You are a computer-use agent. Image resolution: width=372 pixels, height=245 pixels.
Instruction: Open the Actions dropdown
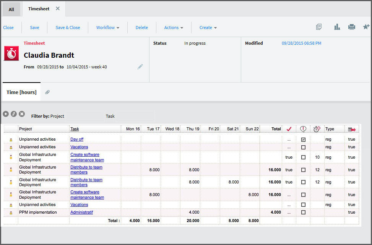coord(174,28)
